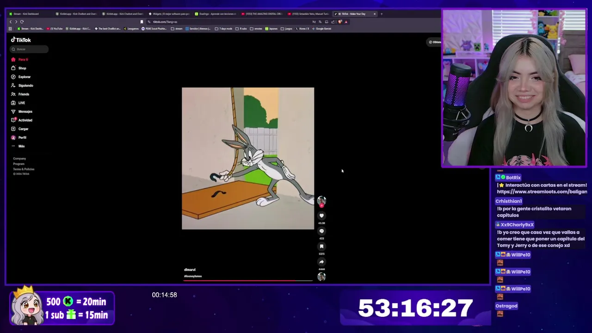Open Lessgames bookmark
Screen dimensions: 592x333
tap(131, 29)
